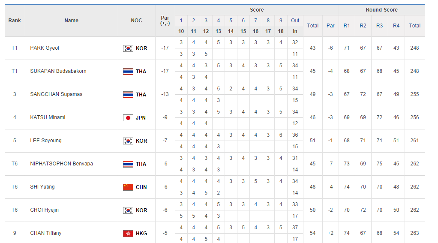The width and height of the screenshot is (438, 243).
Task: Click the Japan flag next to JPN
Action: point(128,118)
